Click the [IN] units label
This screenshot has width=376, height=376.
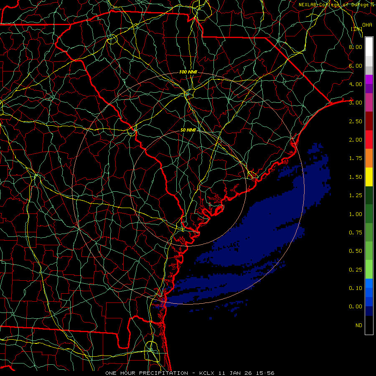click(x=357, y=29)
